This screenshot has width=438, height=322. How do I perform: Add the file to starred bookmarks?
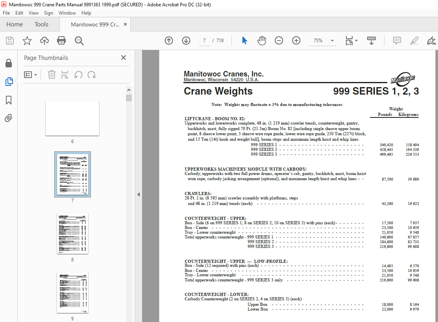click(27, 41)
